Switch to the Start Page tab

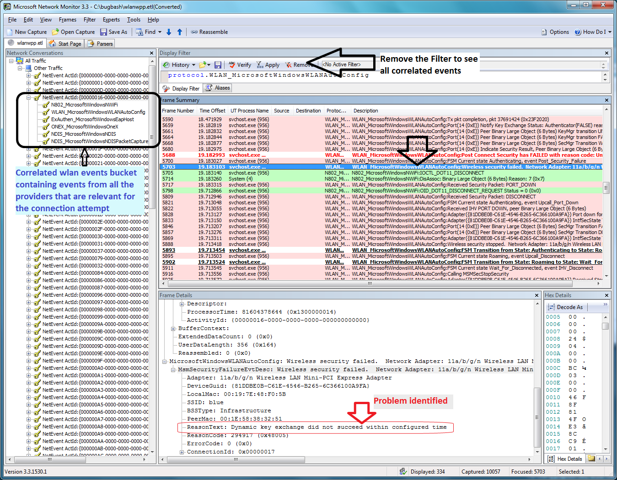coord(65,44)
